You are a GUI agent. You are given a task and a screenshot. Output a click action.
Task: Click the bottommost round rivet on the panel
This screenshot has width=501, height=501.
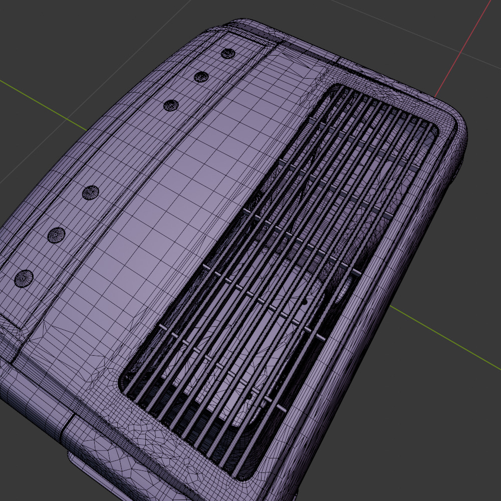[x=24, y=278]
